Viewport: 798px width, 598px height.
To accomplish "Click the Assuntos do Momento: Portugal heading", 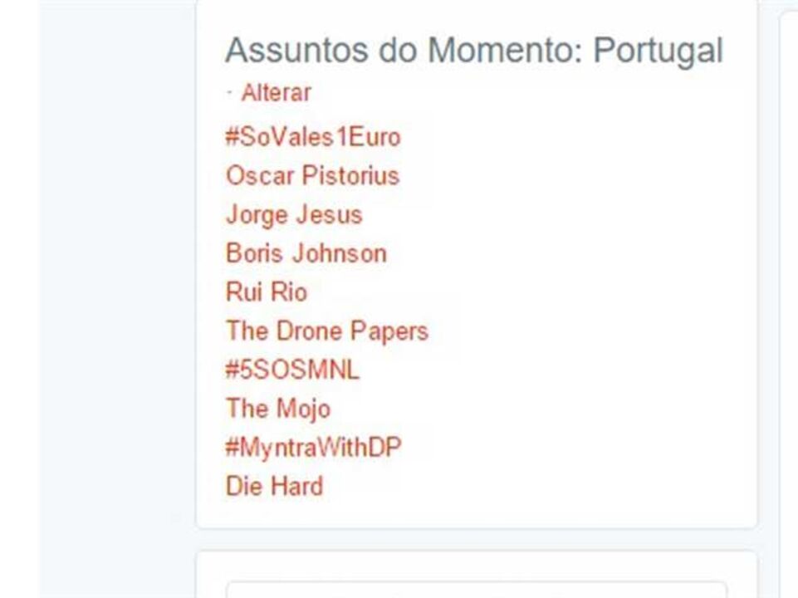I will click(x=473, y=51).
